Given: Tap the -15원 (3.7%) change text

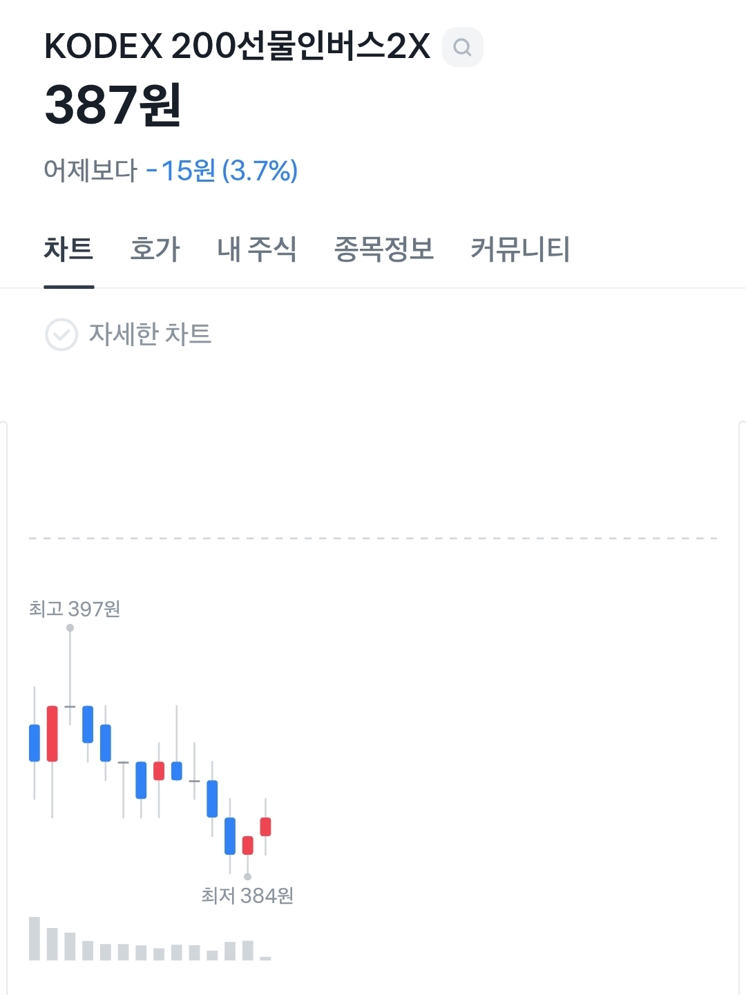Looking at the screenshot, I should (x=222, y=171).
